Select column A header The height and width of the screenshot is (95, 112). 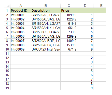(21, 6)
